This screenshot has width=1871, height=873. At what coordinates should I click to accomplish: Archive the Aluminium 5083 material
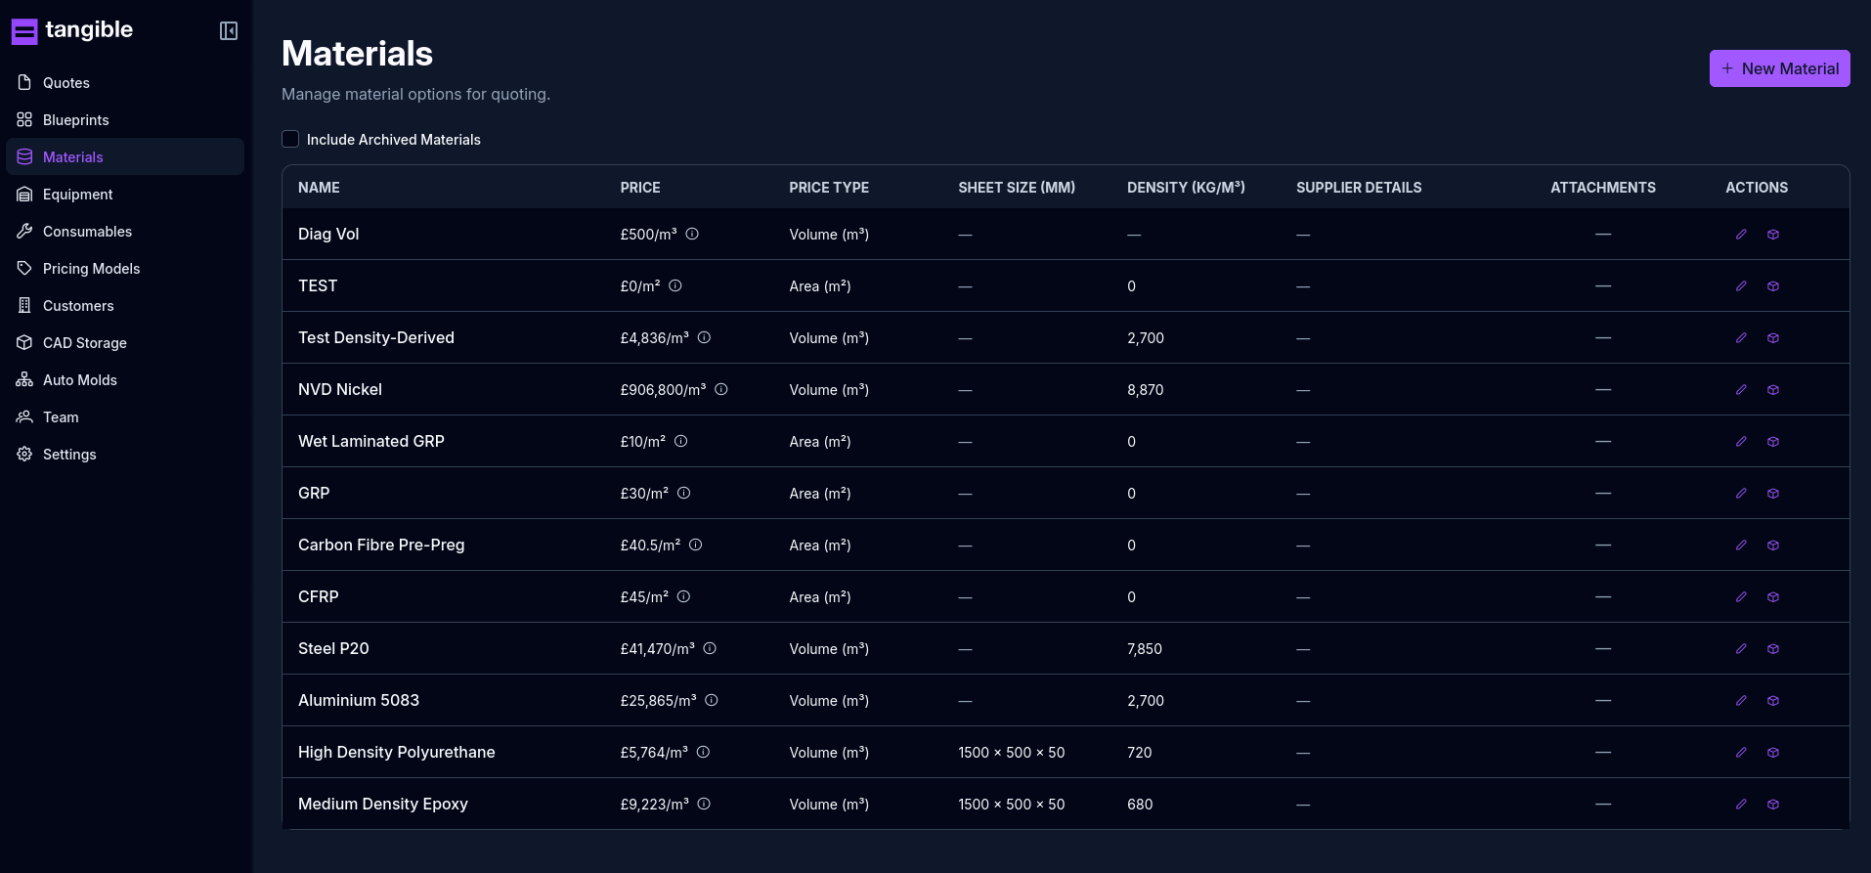tap(1773, 701)
